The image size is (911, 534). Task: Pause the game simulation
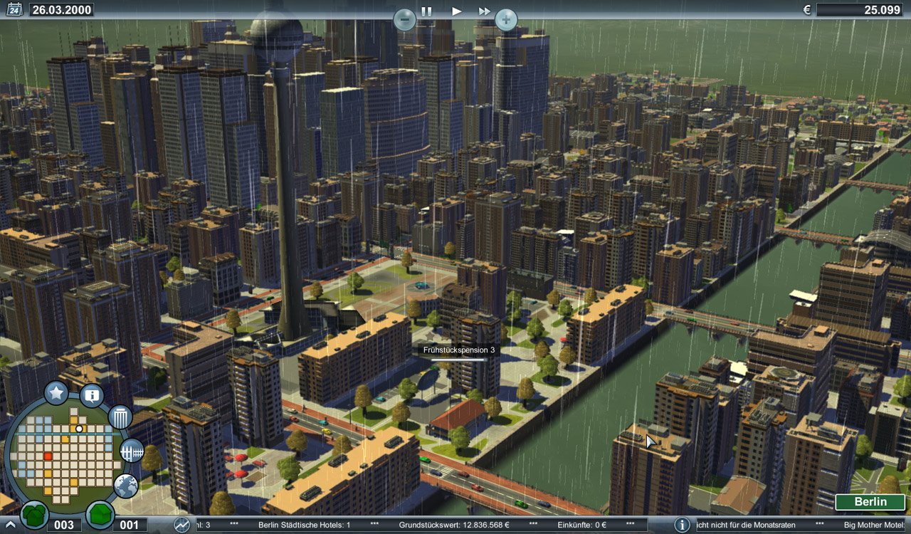[x=425, y=11]
